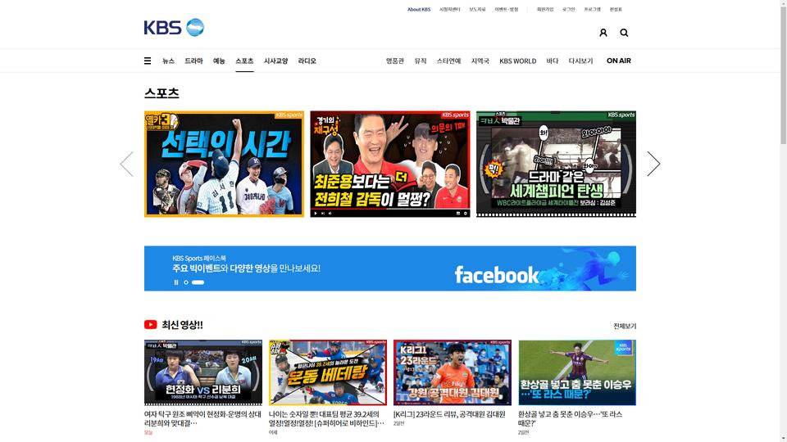The image size is (787, 442).
Task: Open the 이승우 환상골 video thumbnail
Action: (577, 372)
